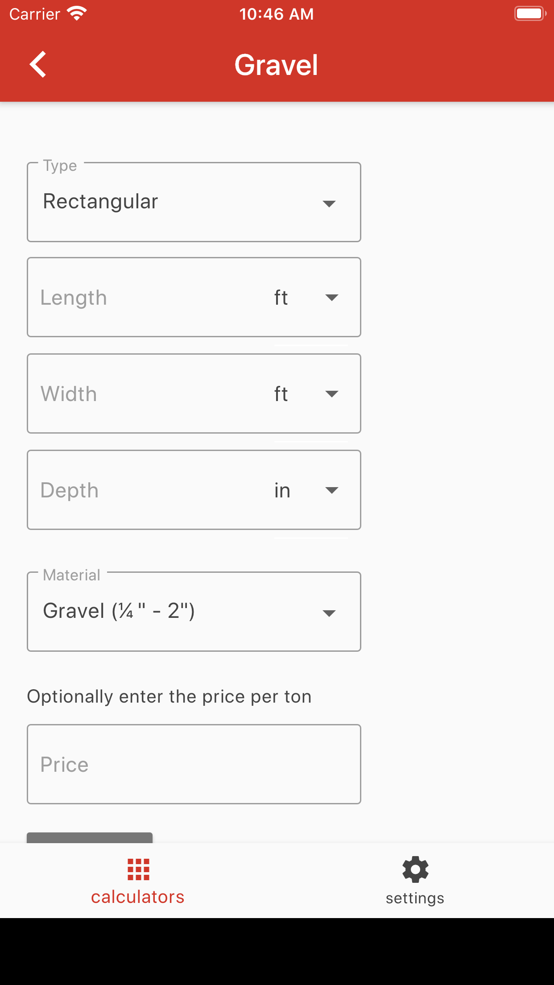Focus the Length input field
The image size is (554, 985).
click(147, 298)
